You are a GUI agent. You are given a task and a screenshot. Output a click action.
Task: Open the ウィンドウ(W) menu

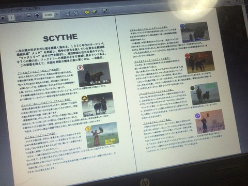tap(11, 10)
